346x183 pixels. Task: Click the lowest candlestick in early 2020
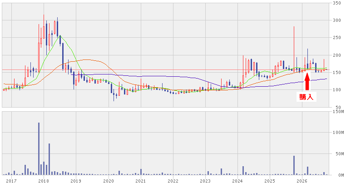114,94
